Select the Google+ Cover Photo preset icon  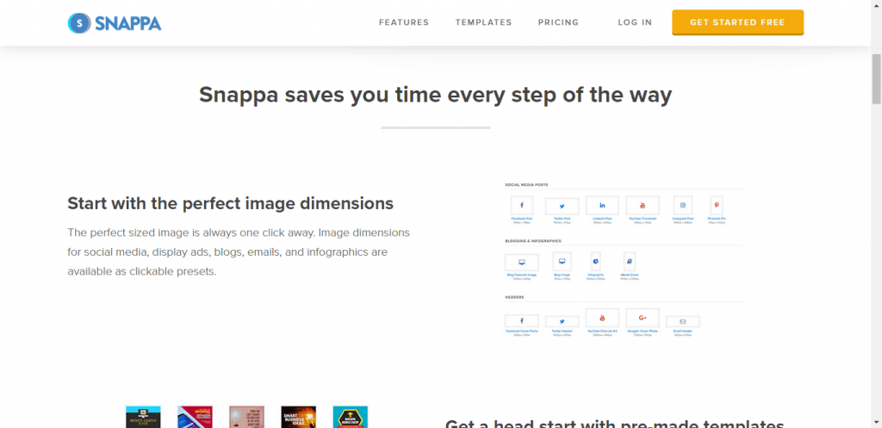[x=643, y=318]
